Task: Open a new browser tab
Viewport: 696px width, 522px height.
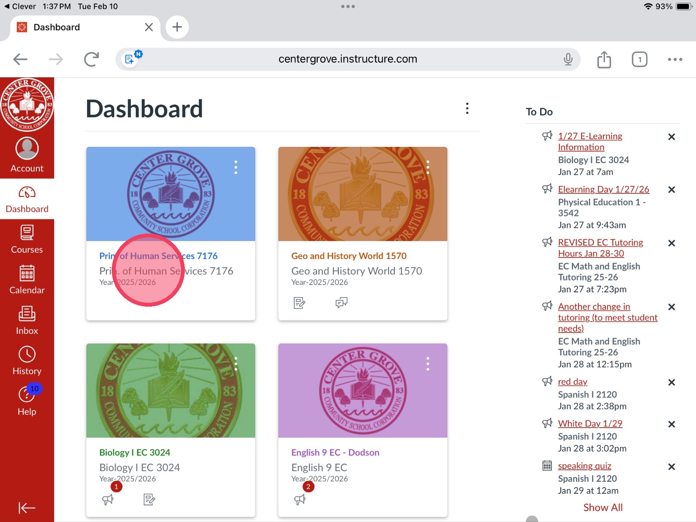Action: tap(177, 27)
